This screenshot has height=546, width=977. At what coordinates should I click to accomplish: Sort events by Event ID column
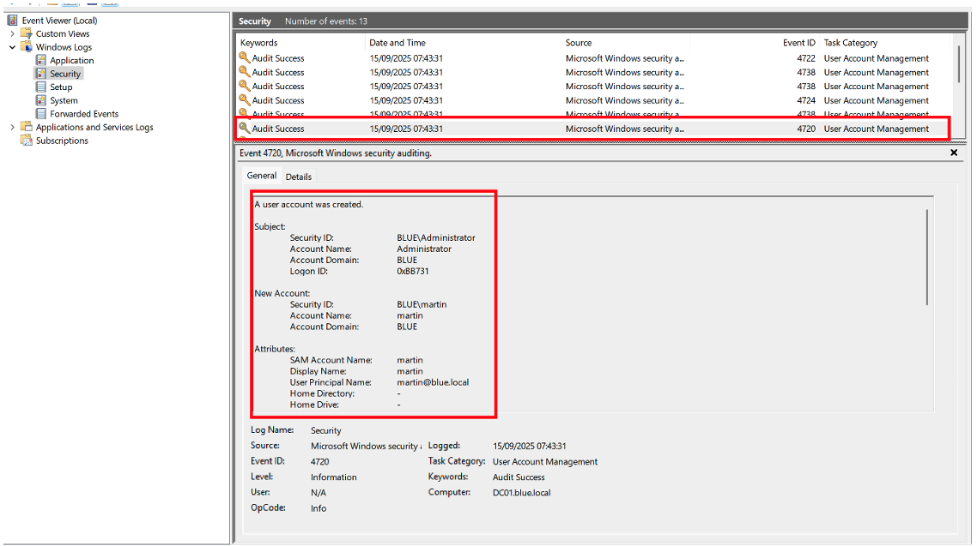[x=798, y=43]
